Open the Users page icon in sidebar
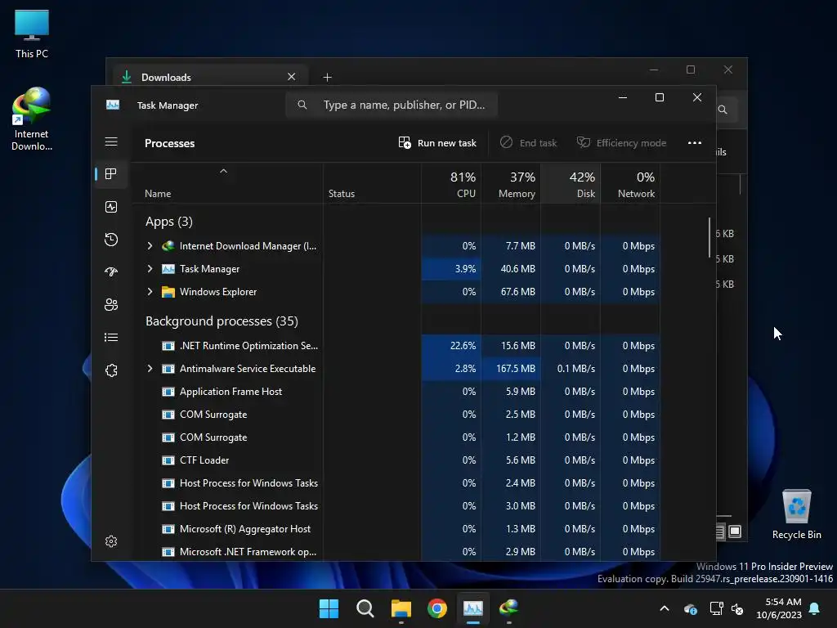The image size is (837, 628). click(x=111, y=304)
